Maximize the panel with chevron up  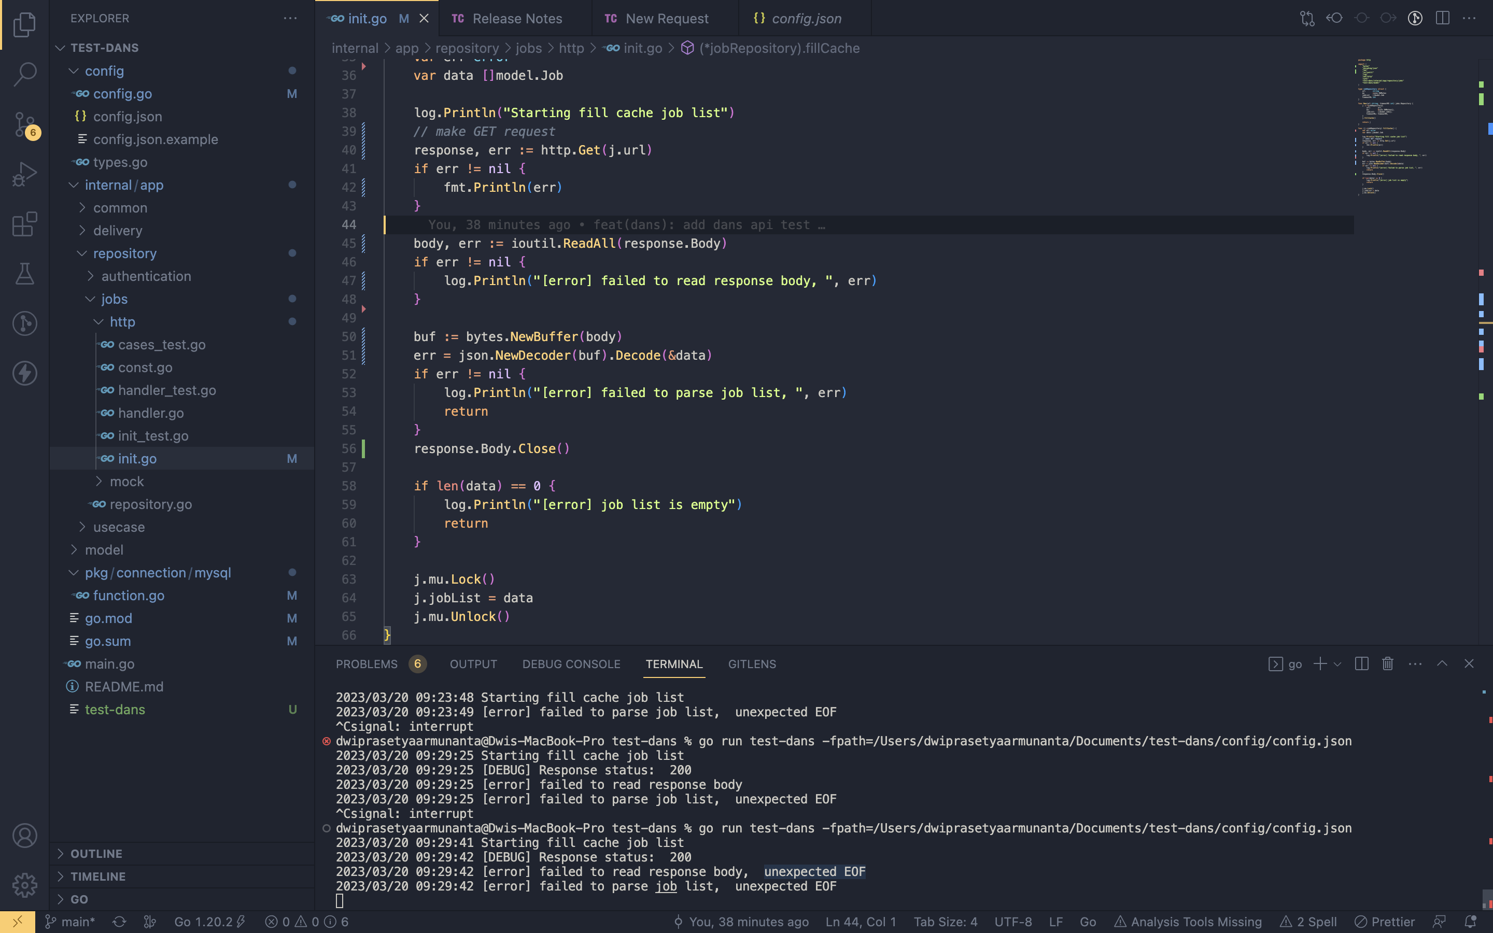pos(1442,663)
